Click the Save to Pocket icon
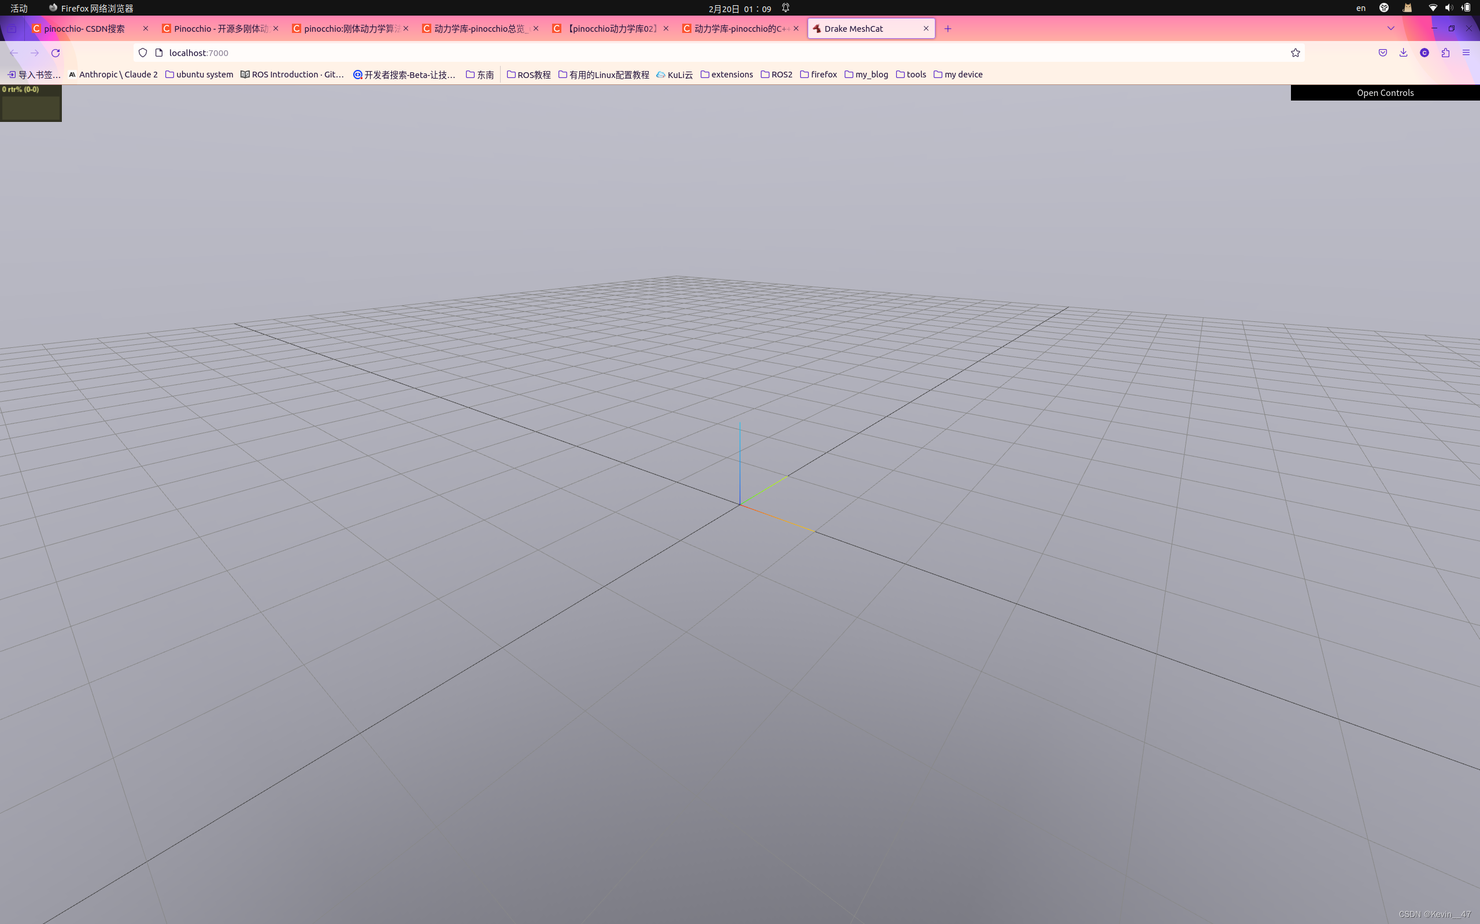1480x924 pixels. click(x=1383, y=53)
